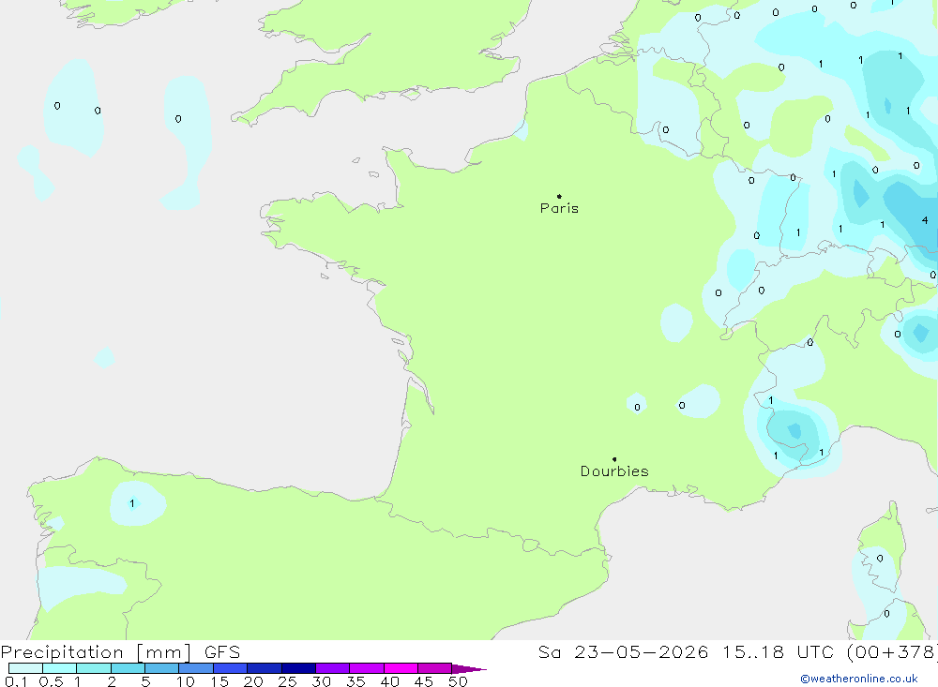
Task: Click the 4 mm precipitation value near Germany
Action: coord(925,220)
